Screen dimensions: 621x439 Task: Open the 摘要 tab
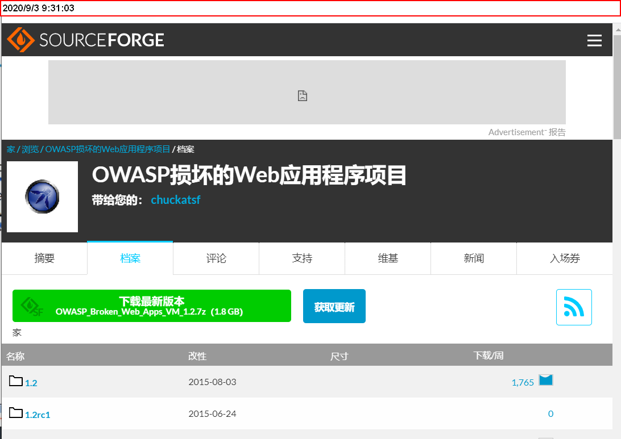(x=44, y=258)
